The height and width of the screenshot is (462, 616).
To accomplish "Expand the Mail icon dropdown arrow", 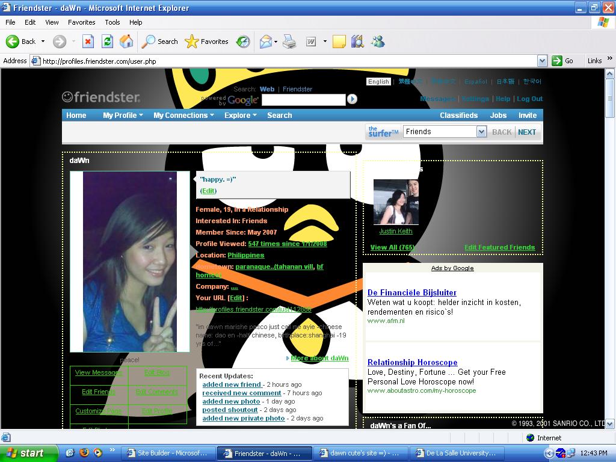I will tap(276, 42).
